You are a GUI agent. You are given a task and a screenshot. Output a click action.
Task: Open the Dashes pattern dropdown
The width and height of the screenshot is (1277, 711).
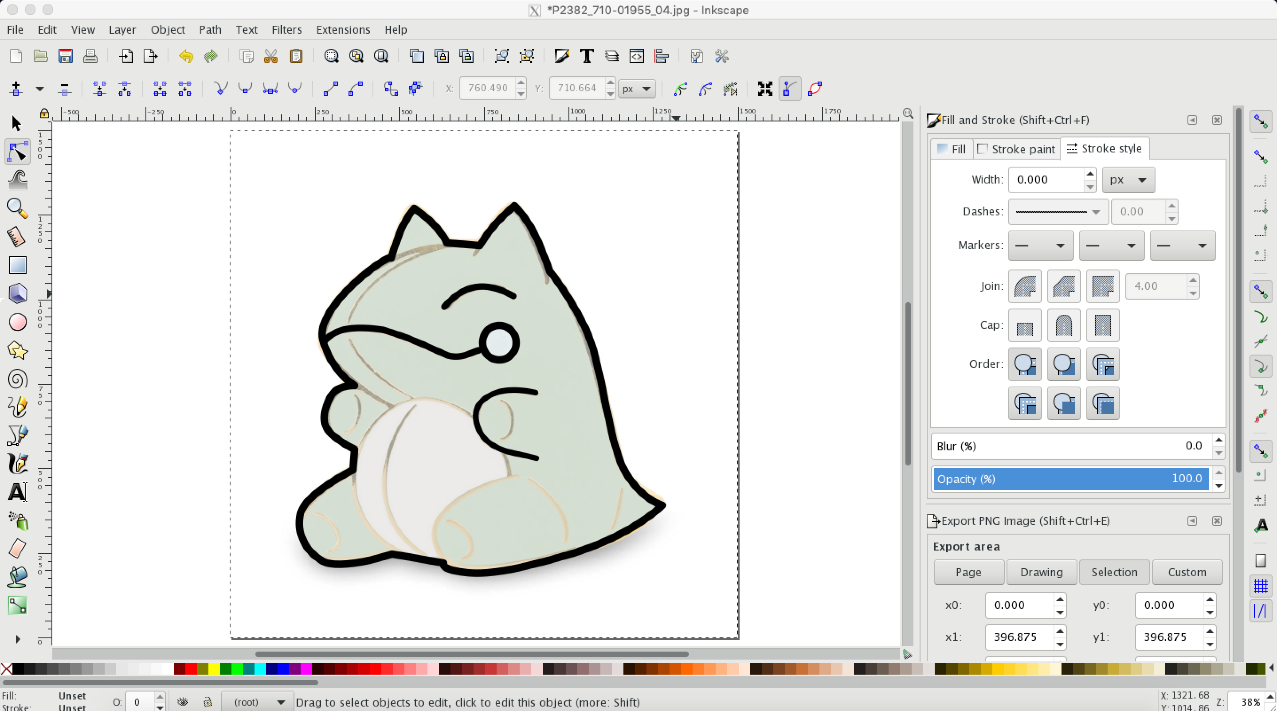(1058, 212)
